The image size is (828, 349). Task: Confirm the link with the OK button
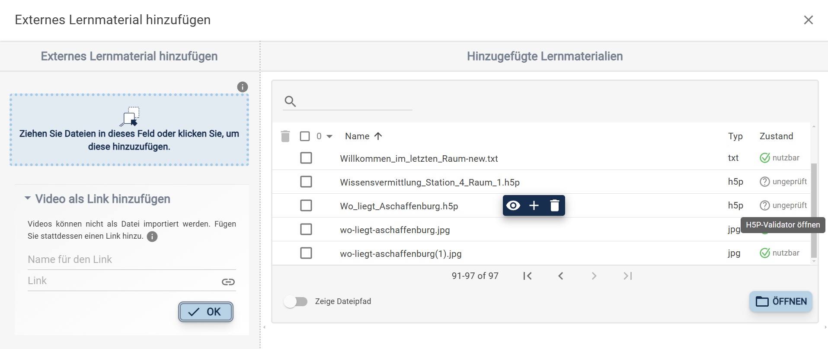point(206,312)
